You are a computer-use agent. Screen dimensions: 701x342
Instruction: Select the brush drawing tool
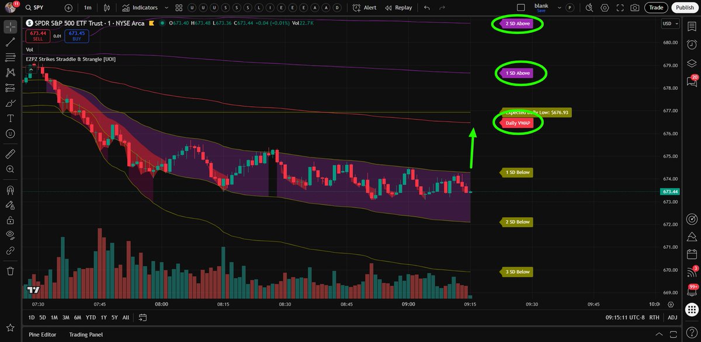point(10,103)
